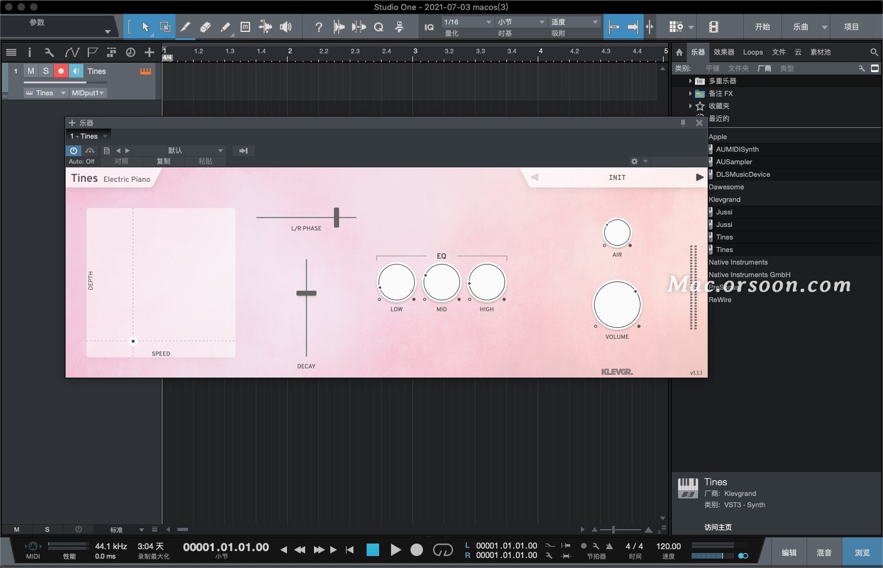Viewport: 883px width, 568px height.
Task: Click the question mark help icon
Action: pyautogui.click(x=318, y=27)
